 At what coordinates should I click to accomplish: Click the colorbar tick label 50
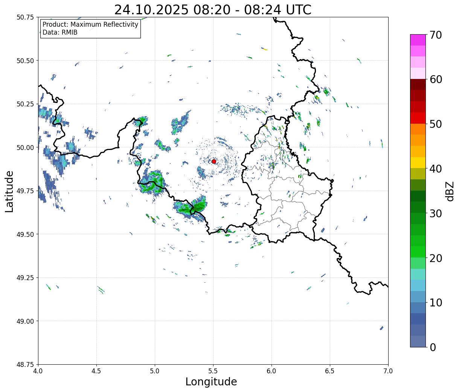[435, 124]
